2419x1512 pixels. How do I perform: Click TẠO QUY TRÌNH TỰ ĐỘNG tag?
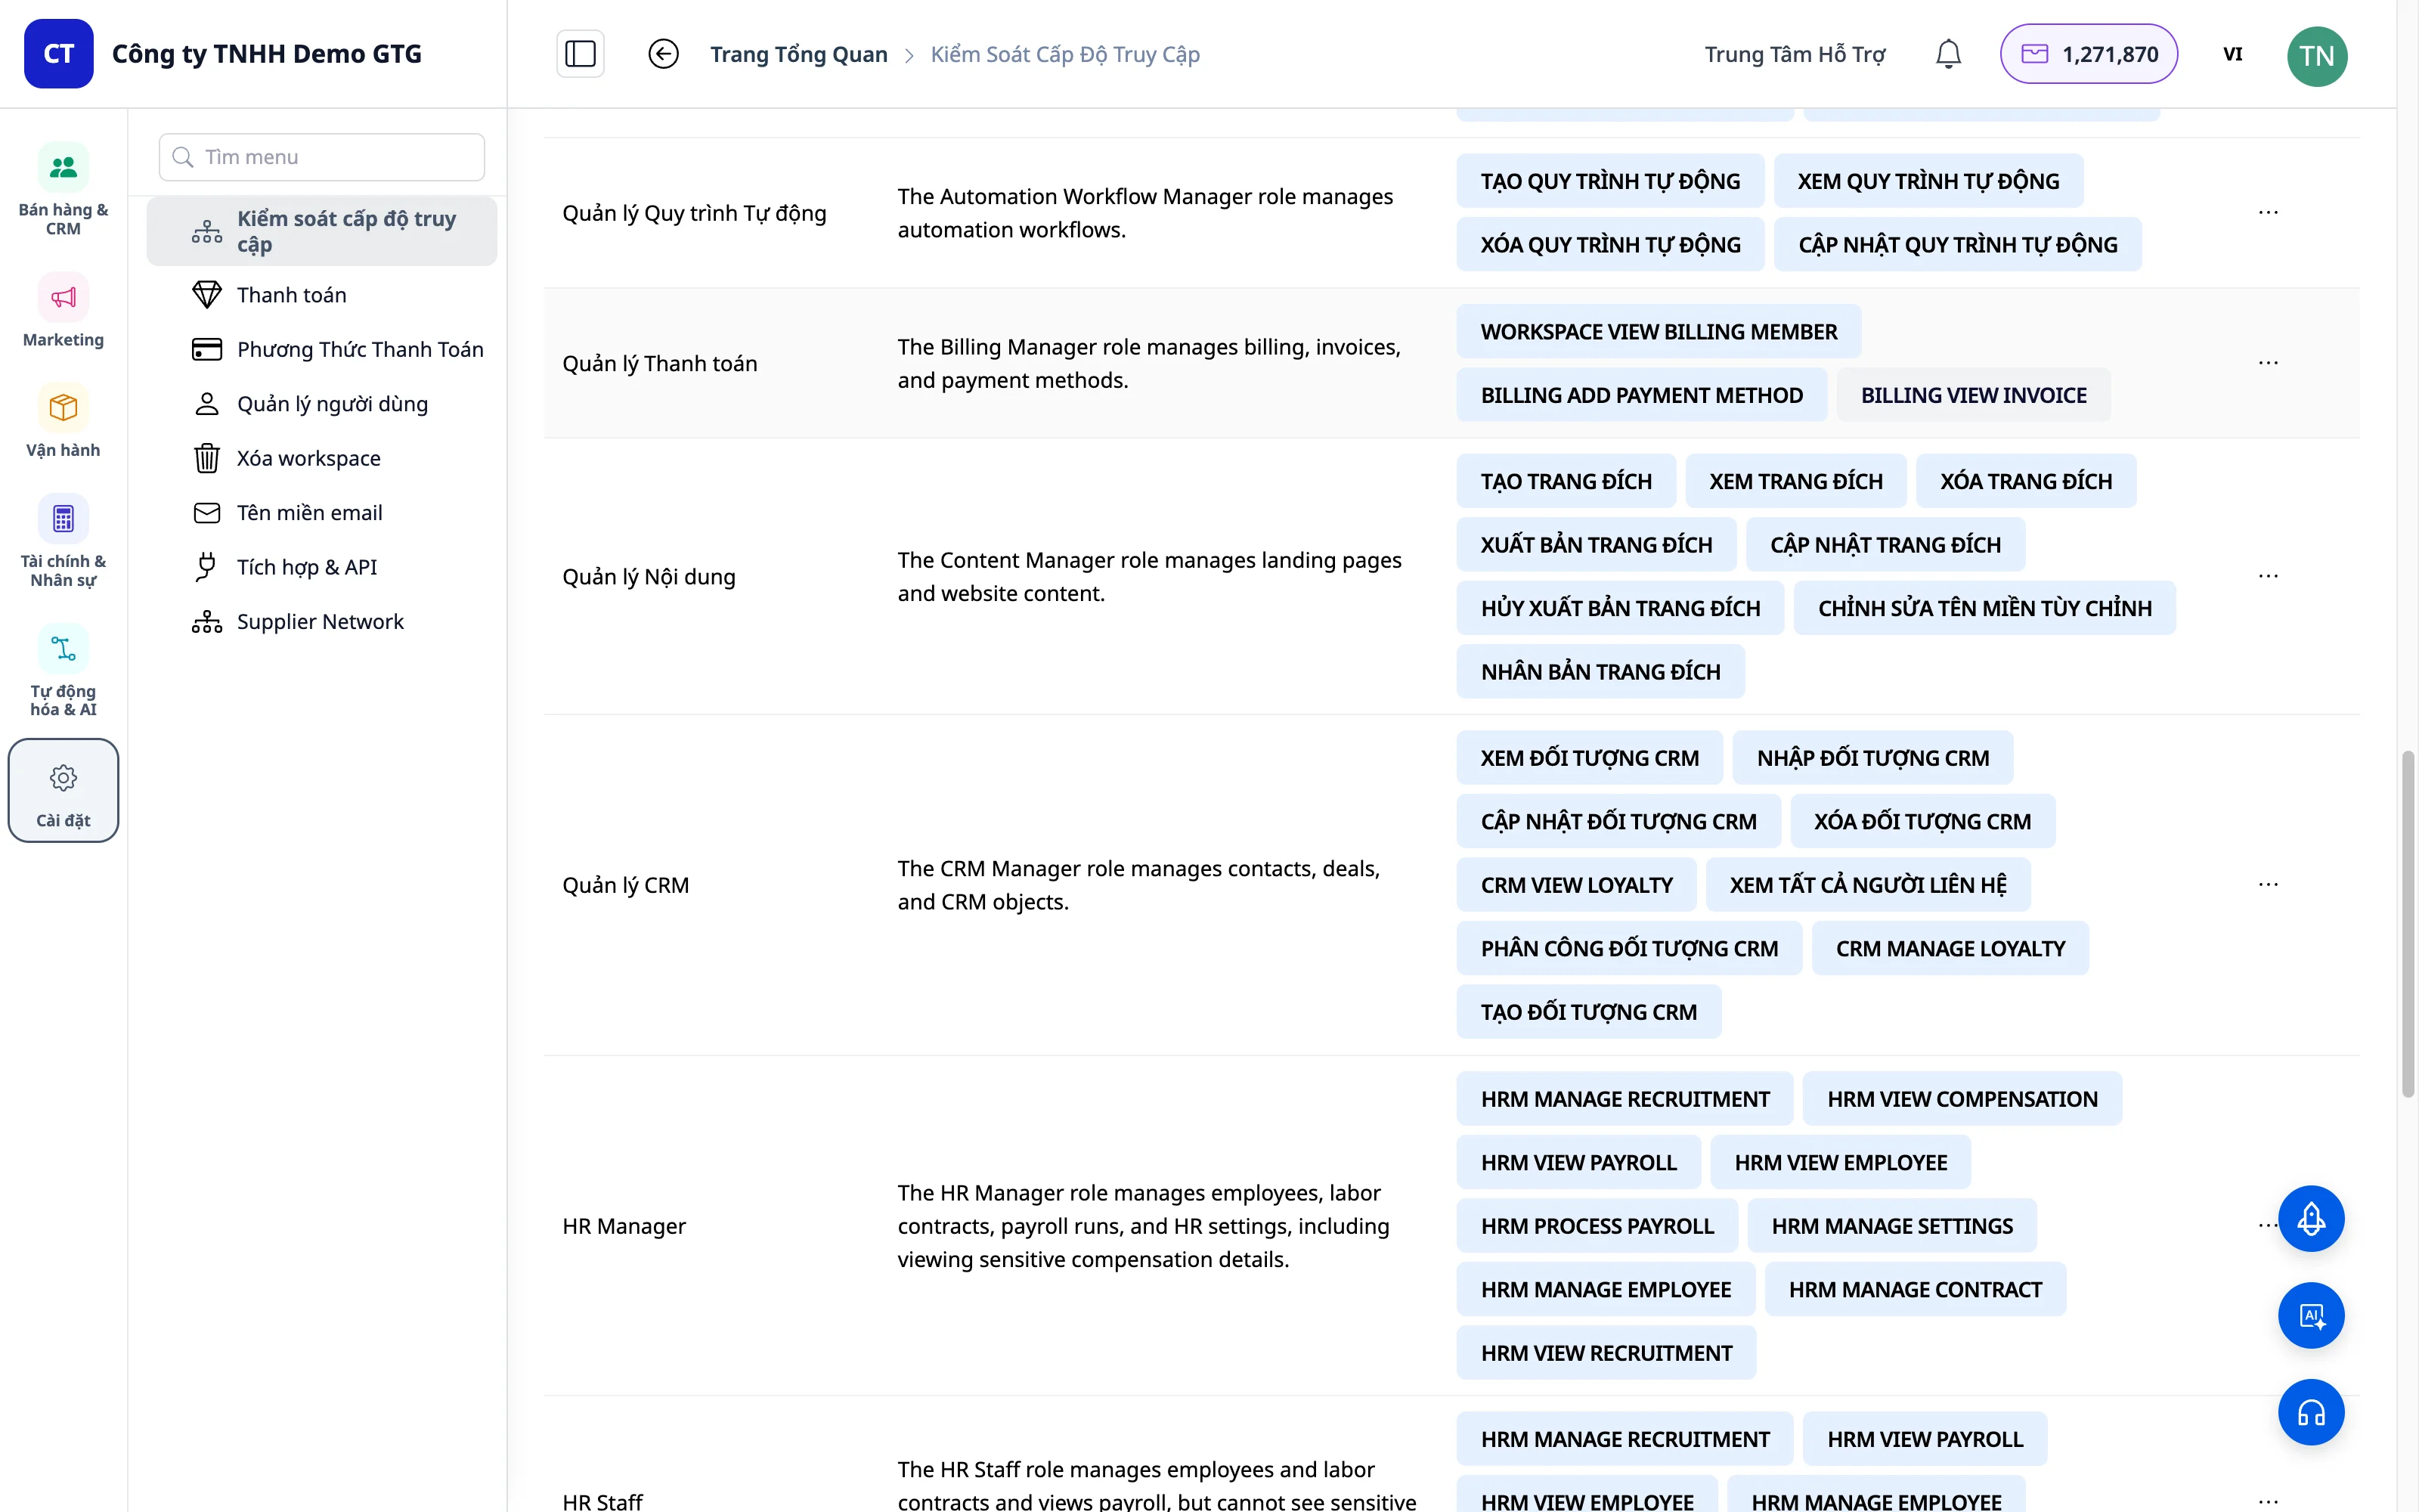click(x=1609, y=181)
